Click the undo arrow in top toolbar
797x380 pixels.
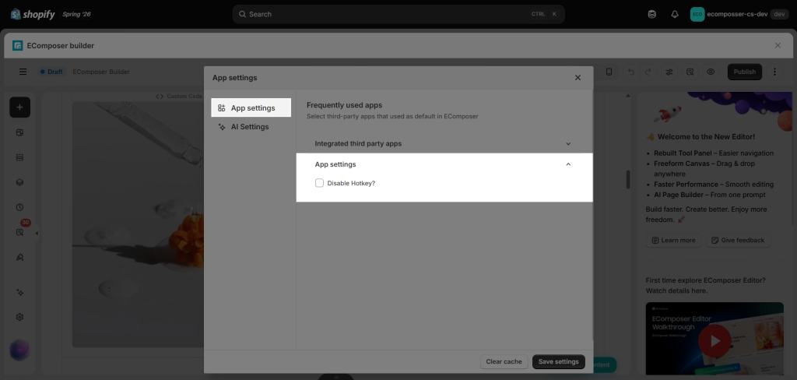click(x=630, y=72)
